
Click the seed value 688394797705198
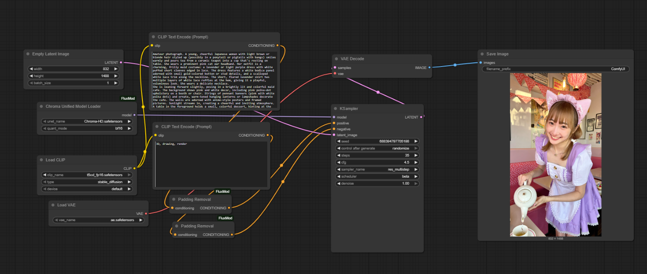tap(394, 141)
